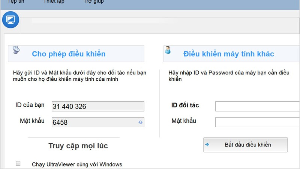Click the Cho phép điều khiển header
300x169 pixels.
click(69, 54)
